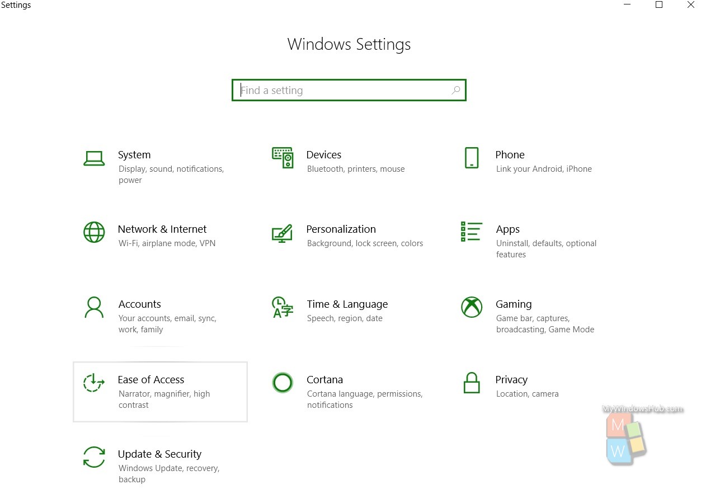
Task: Open the Cortana heading
Action: (x=325, y=380)
